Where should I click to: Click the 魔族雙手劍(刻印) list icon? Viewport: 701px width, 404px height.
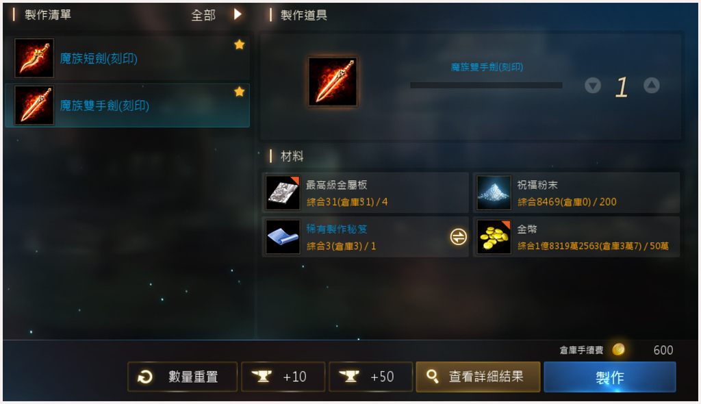click(34, 105)
